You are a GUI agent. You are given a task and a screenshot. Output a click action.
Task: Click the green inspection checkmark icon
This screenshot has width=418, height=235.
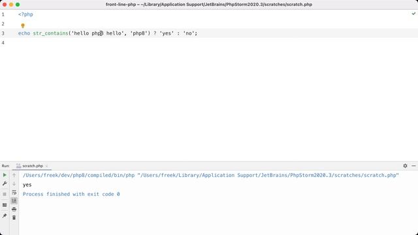coord(413,14)
